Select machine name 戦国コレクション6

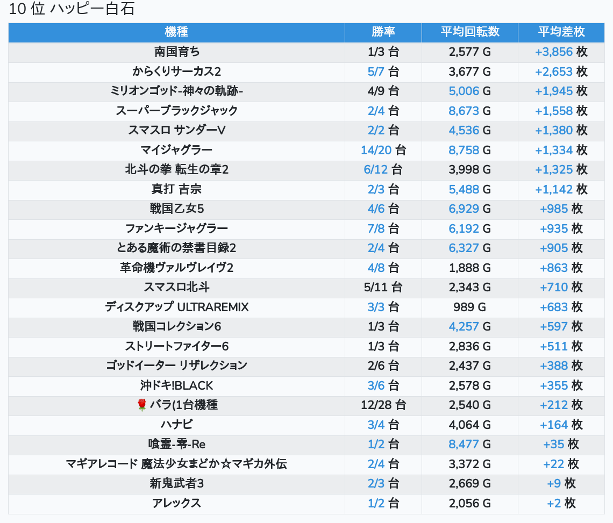coord(177,326)
